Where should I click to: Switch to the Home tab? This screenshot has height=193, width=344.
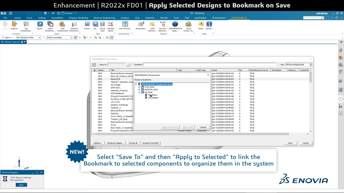pos(17,18)
